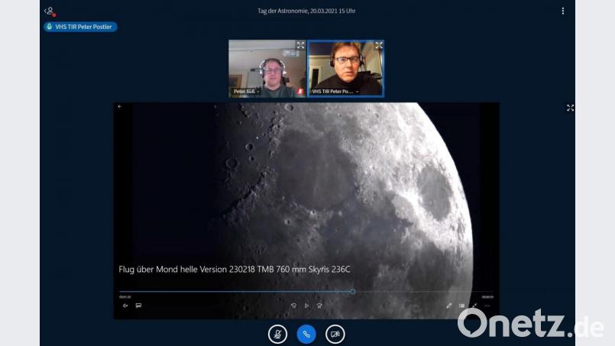Leave audio with blue phone button
The image size is (615, 346).
[306, 335]
